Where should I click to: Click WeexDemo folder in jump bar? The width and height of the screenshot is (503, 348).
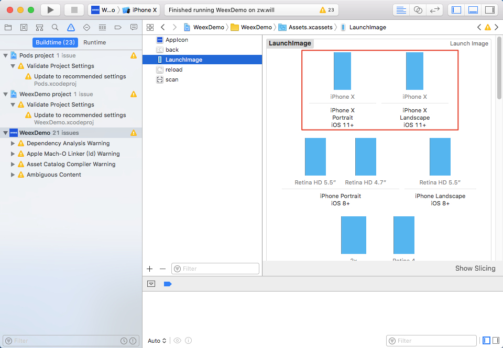point(251,28)
